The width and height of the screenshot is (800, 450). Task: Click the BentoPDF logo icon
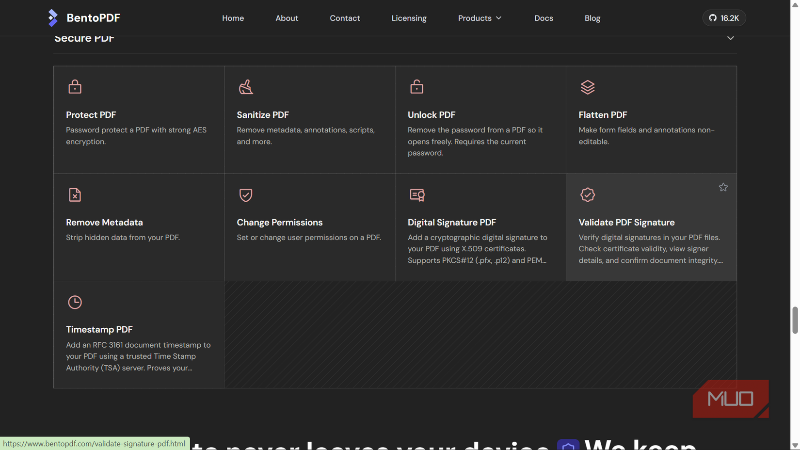pyautogui.click(x=53, y=18)
